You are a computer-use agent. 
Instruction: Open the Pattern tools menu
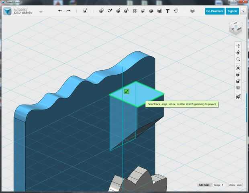point(135,11)
